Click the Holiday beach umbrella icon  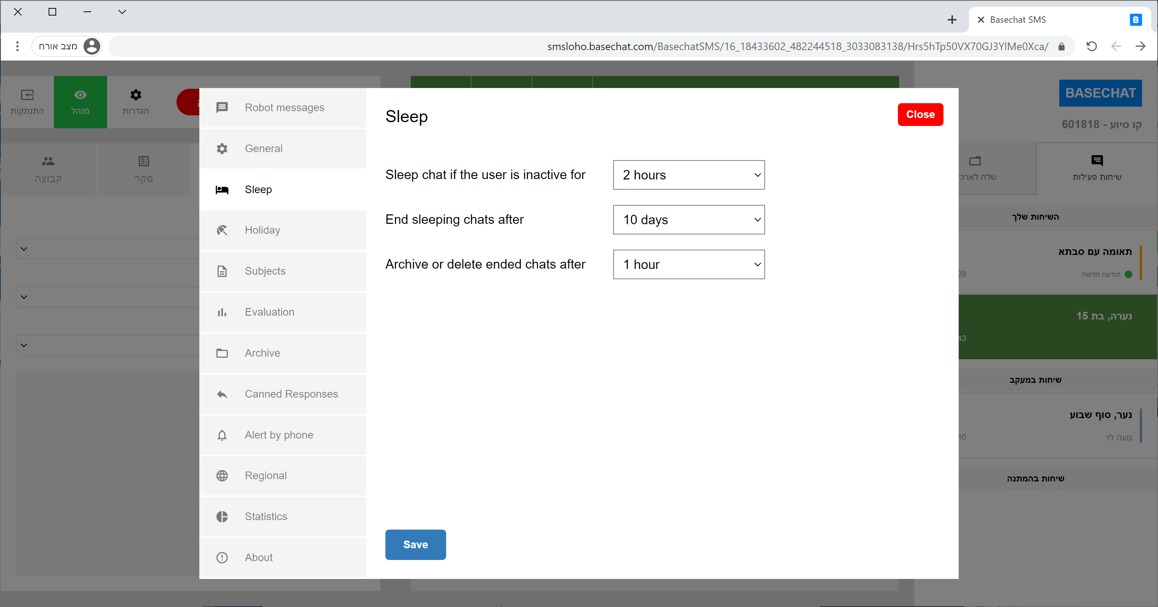coord(222,231)
